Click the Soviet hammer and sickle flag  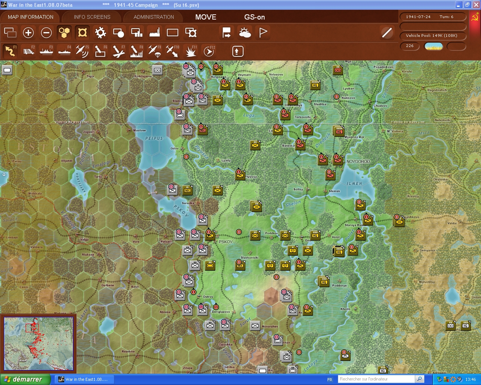click(x=475, y=17)
